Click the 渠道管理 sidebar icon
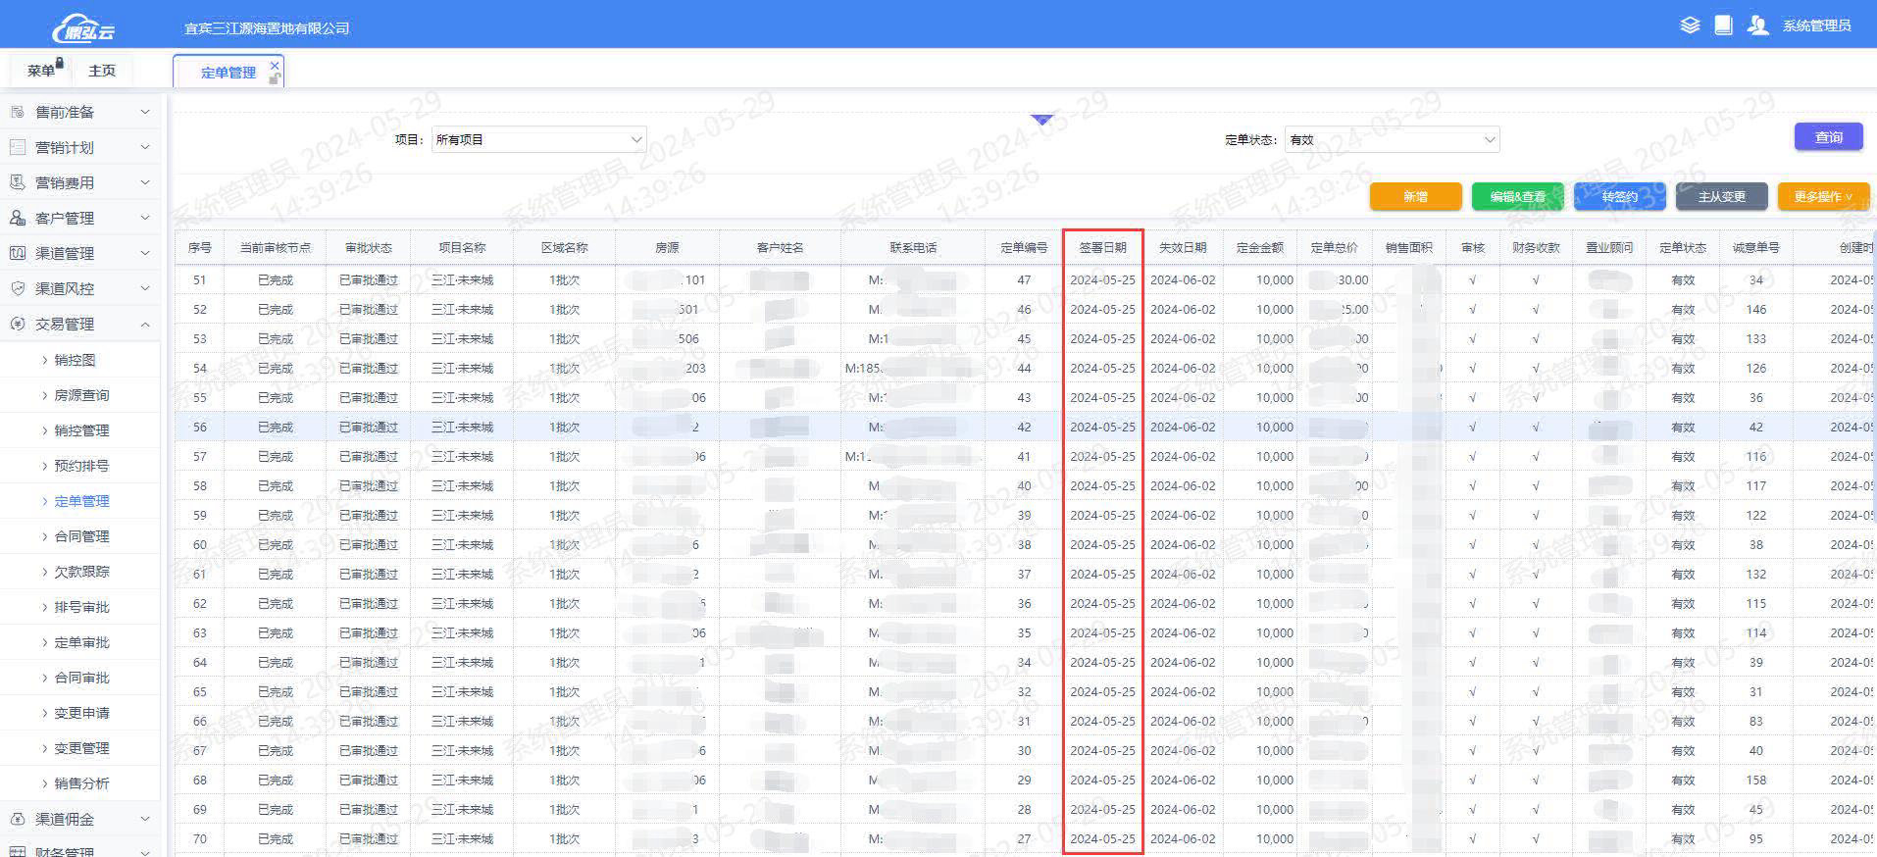The height and width of the screenshot is (857, 1877). pos(17,253)
